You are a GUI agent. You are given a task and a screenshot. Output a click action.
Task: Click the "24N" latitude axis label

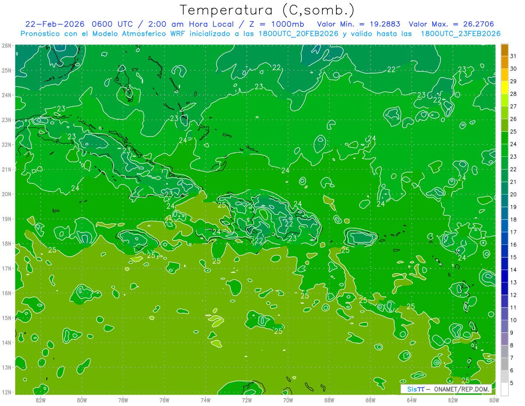tap(6, 95)
